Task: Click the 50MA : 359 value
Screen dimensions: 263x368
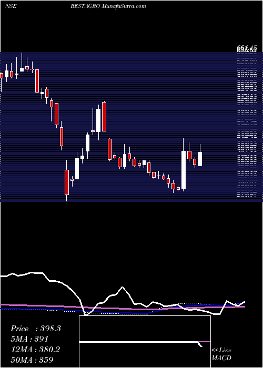Action: tap(32, 360)
